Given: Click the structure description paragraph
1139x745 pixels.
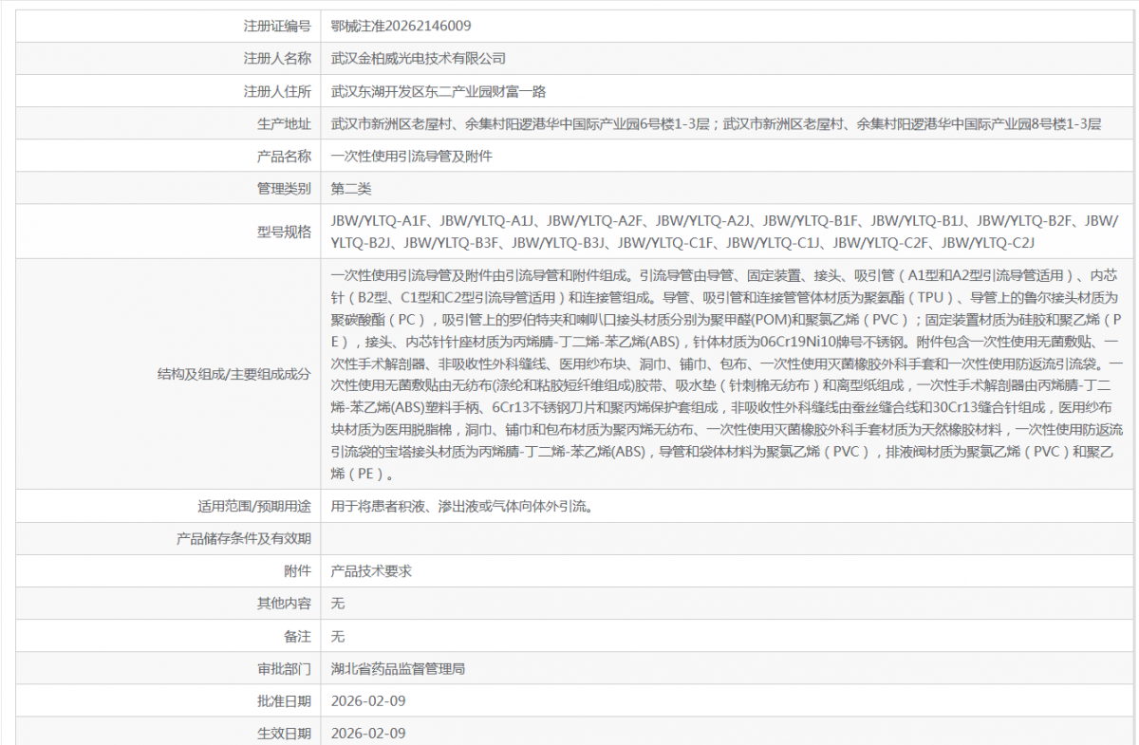Looking at the screenshot, I should (727, 374).
